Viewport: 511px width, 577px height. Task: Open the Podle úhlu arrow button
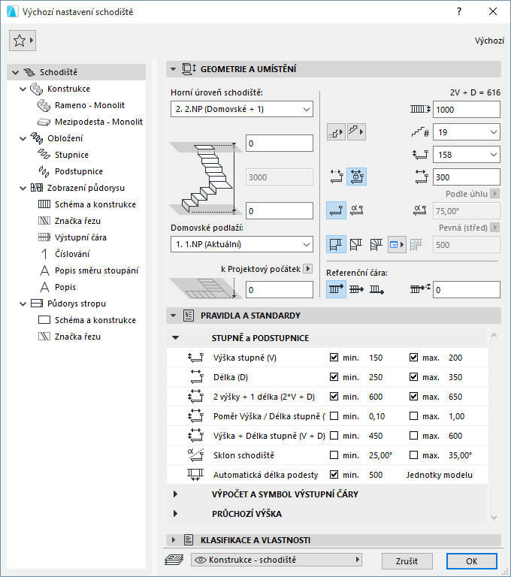495,193
